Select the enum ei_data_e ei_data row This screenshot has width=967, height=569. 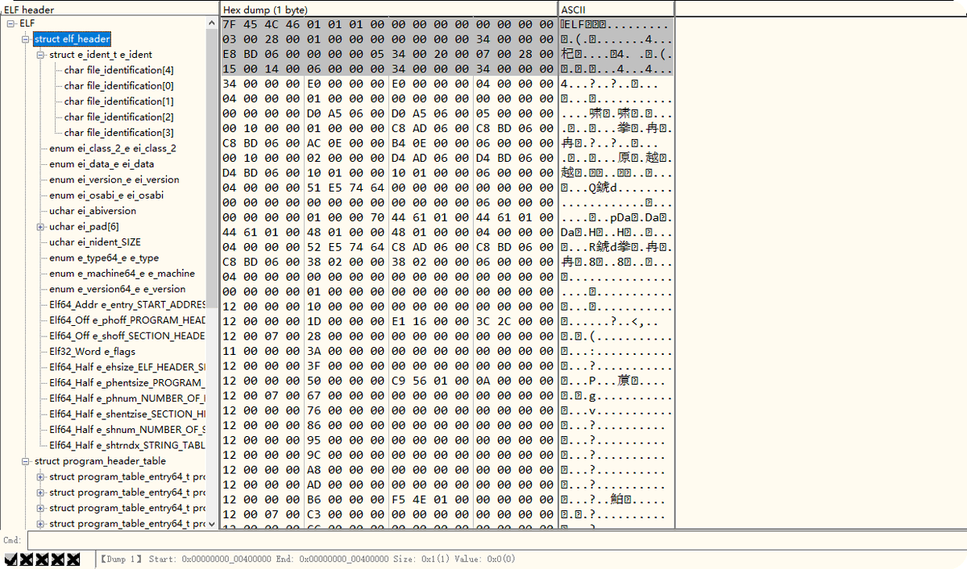101,164
